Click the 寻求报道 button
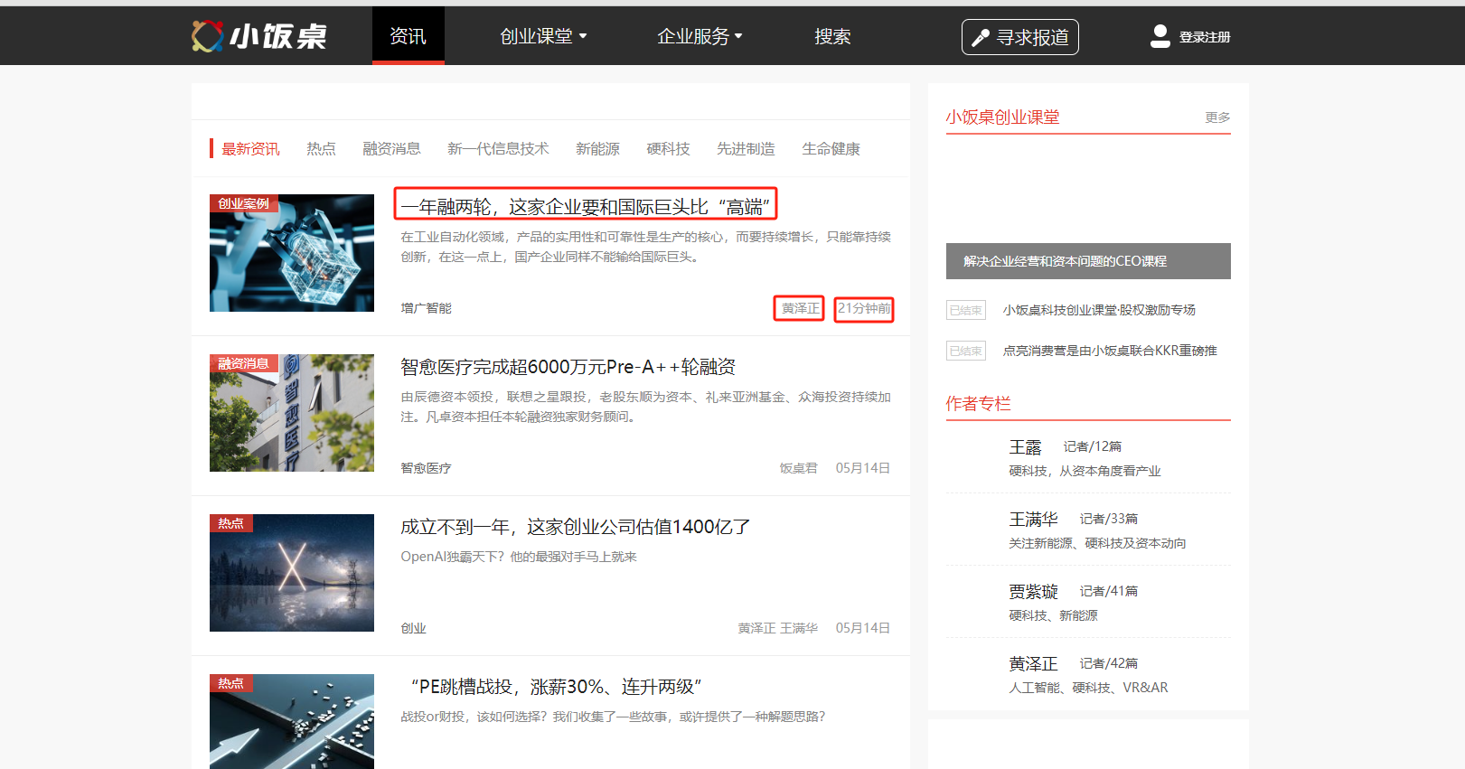The height and width of the screenshot is (769, 1465). [1020, 37]
